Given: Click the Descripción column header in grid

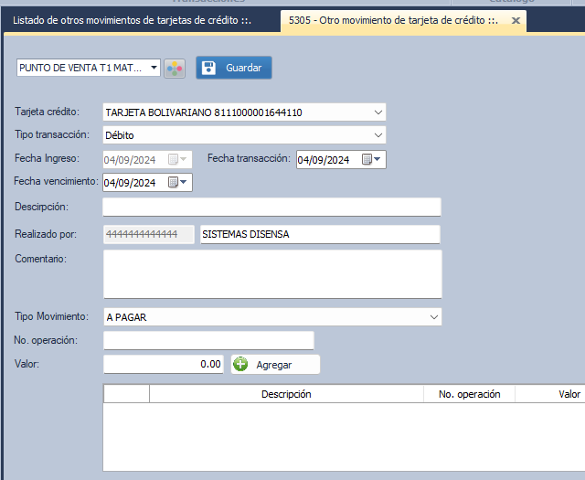Looking at the screenshot, I should (x=286, y=394).
